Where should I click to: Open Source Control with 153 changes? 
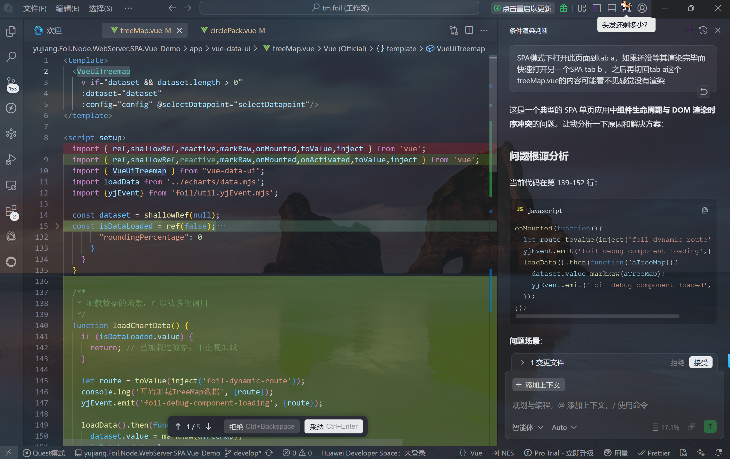tap(11, 82)
